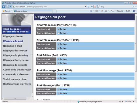Click the search magnifier icon
Viewport: 137px width, 104px height.
point(133,7)
